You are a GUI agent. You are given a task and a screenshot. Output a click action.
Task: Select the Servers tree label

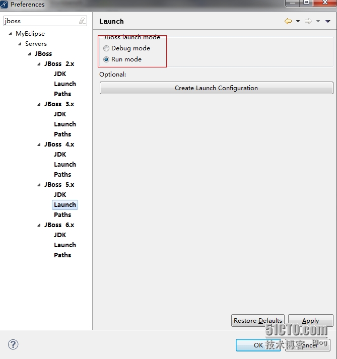point(36,44)
